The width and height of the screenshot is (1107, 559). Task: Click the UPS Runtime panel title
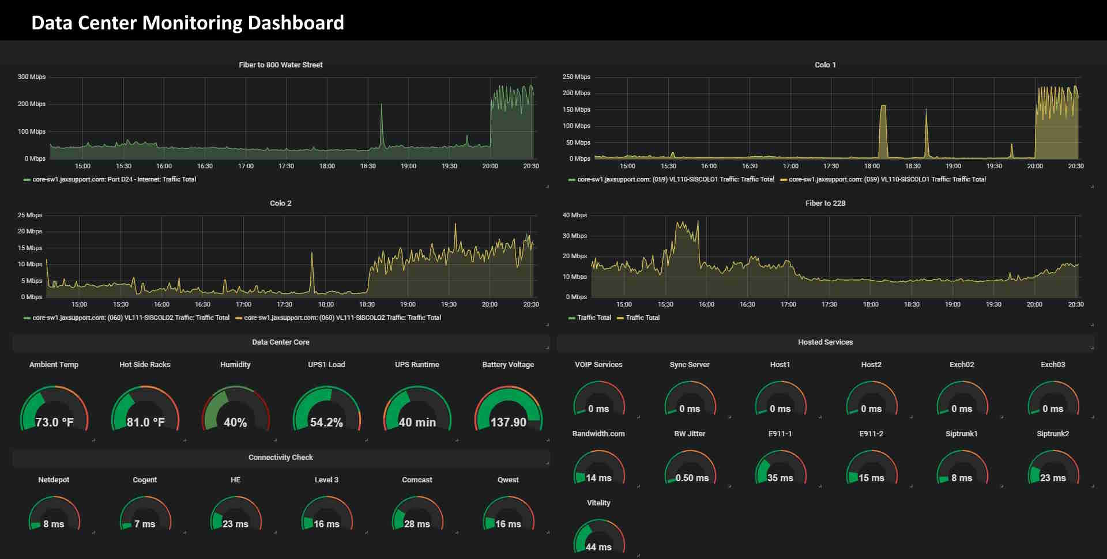417,365
